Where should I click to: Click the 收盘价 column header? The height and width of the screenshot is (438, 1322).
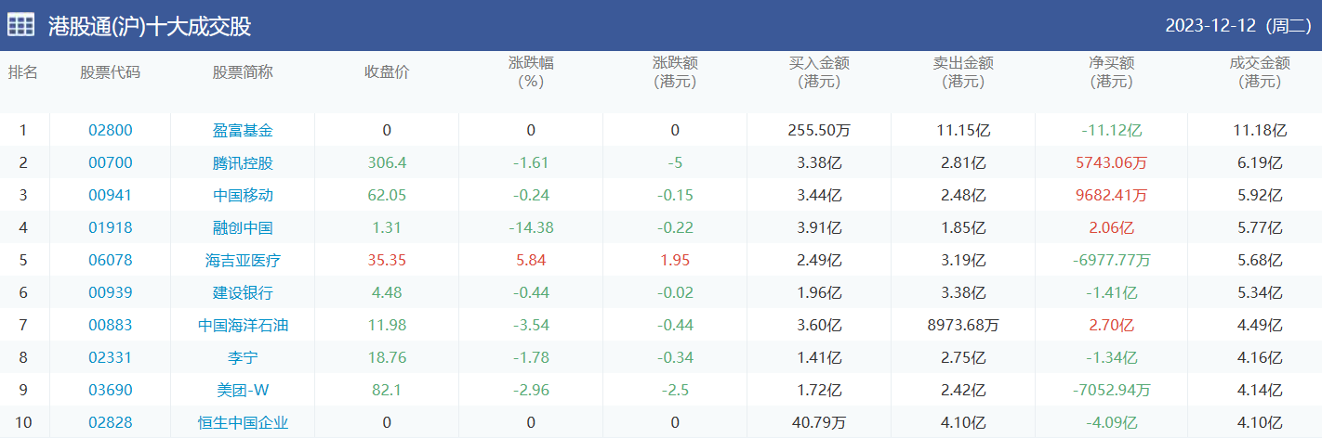coord(387,72)
